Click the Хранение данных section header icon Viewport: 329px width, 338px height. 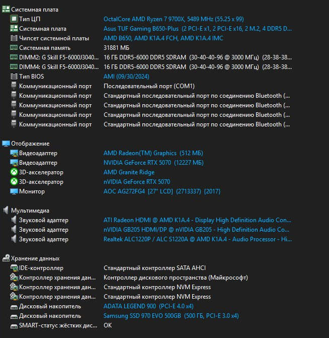coord(6,258)
